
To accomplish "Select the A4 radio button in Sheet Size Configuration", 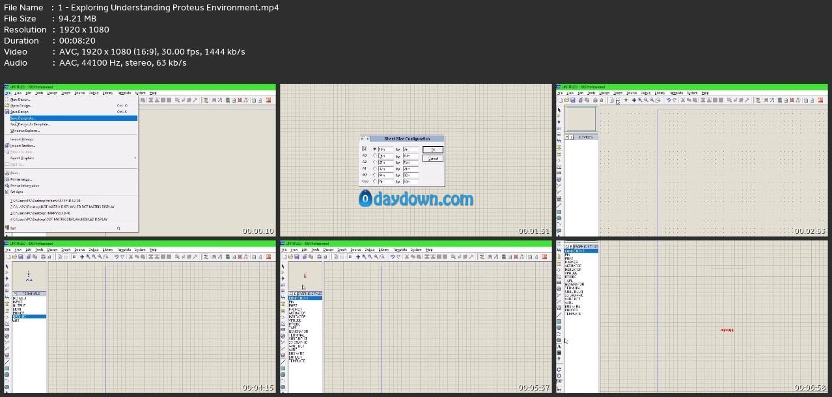I will [x=374, y=149].
